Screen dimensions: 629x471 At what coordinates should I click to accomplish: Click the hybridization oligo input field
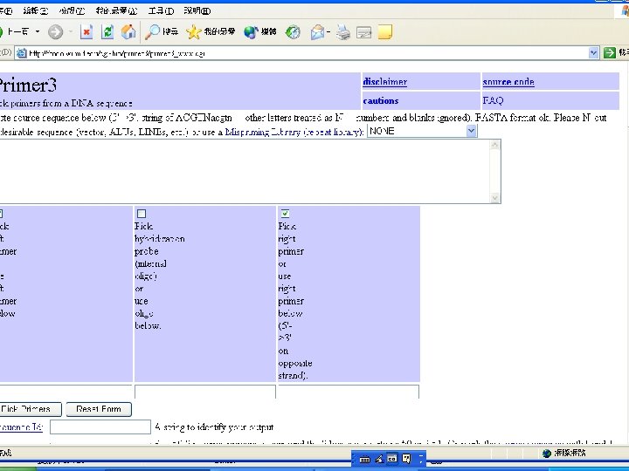tap(205, 392)
